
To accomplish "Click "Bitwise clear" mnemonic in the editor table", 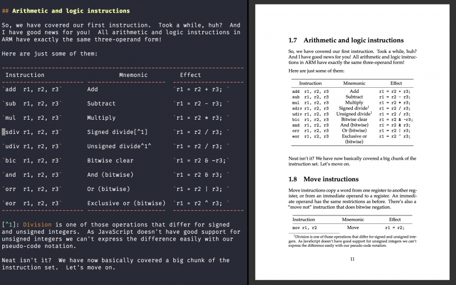I will 110,161.
